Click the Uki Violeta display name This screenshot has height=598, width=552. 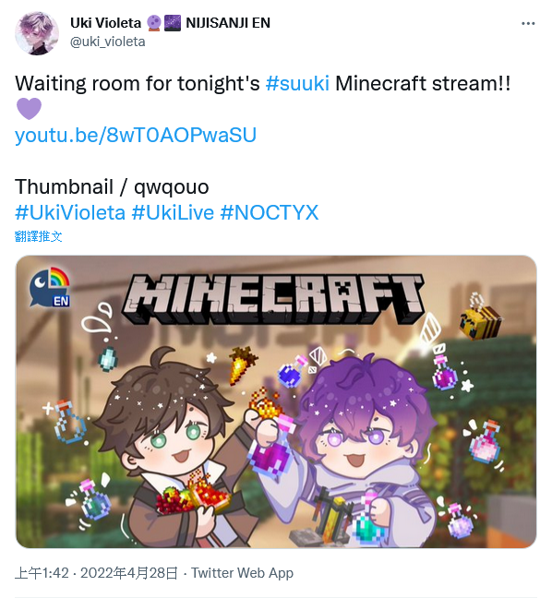pyautogui.click(x=105, y=23)
